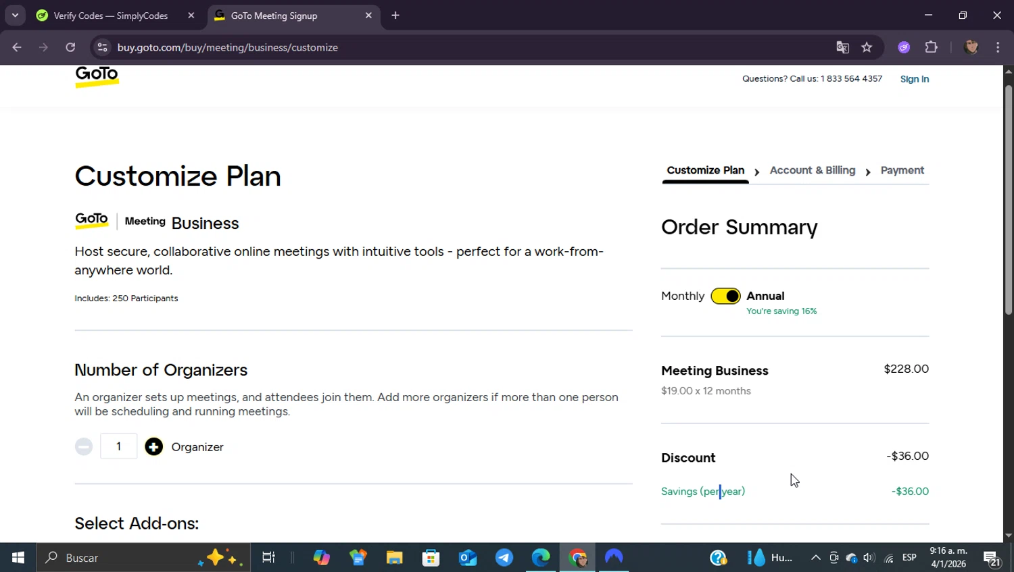The image size is (1014, 572).
Task: Click the You're saving 16% note
Action: point(781,311)
